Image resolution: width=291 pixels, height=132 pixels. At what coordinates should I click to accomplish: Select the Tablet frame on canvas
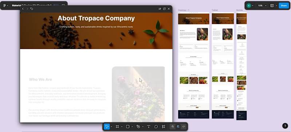click(x=223, y=65)
